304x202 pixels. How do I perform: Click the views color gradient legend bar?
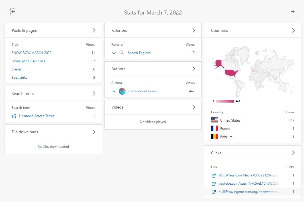(x=225, y=101)
